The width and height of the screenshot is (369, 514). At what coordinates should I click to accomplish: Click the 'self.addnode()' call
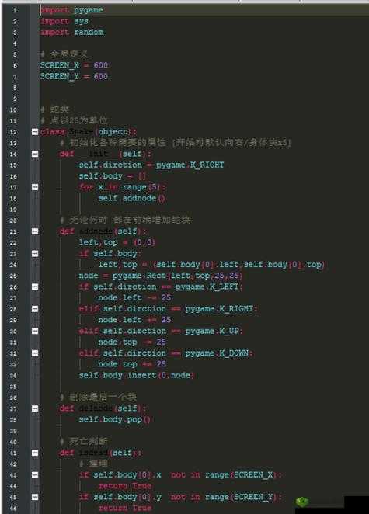click(131, 198)
